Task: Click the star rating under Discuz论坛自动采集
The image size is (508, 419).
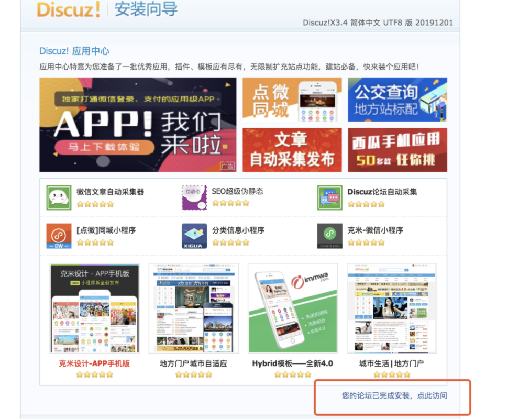Action: click(366, 204)
